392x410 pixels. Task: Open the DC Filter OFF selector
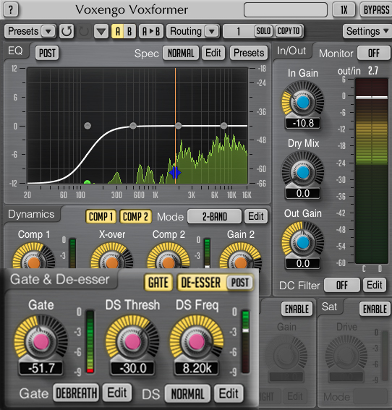tap(342, 285)
